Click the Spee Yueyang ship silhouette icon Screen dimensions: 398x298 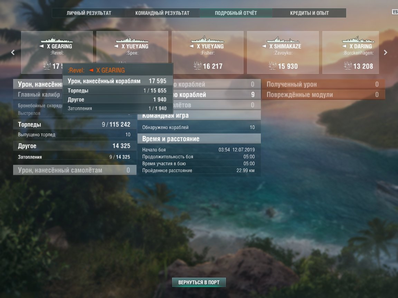(132, 39)
